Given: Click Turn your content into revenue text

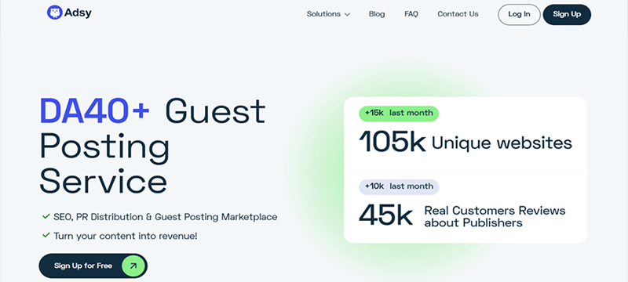Looking at the screenshot, I should tap(126, 236).
